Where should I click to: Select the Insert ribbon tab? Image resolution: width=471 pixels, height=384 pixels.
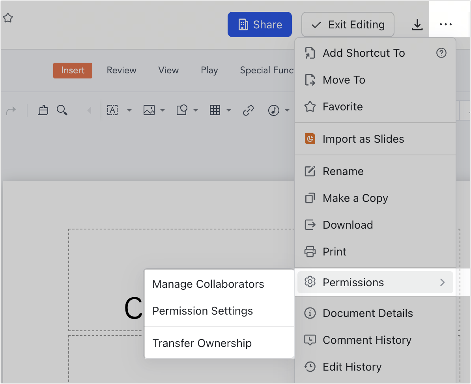click(73, 70)
